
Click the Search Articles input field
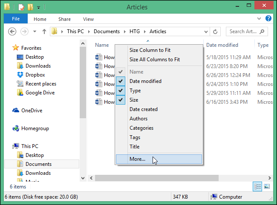[x=247, y=31]
